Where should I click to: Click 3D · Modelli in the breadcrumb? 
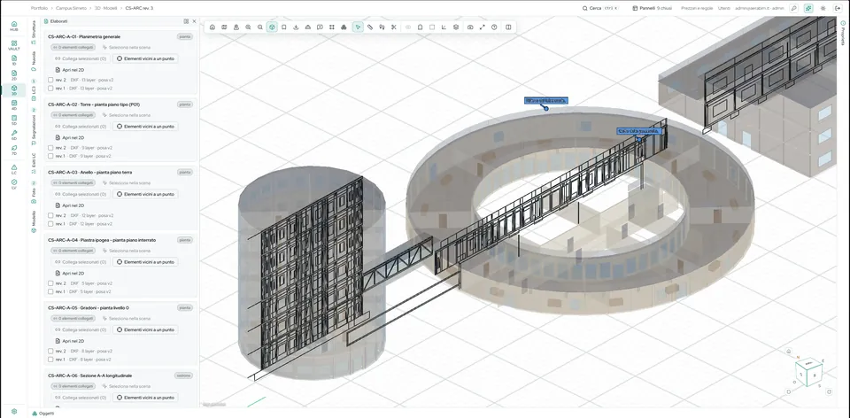(x=104, y=8)
